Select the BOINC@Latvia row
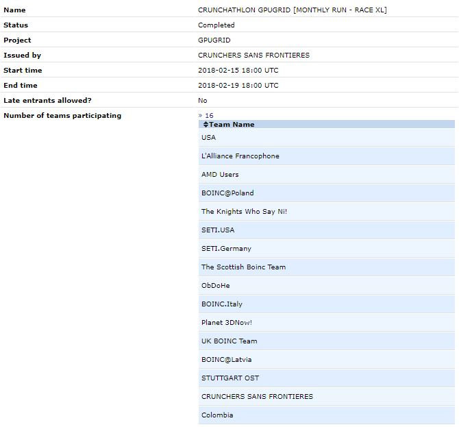Image resolution: width=459 pixels, height=427 pixels. tap(327, 359)
